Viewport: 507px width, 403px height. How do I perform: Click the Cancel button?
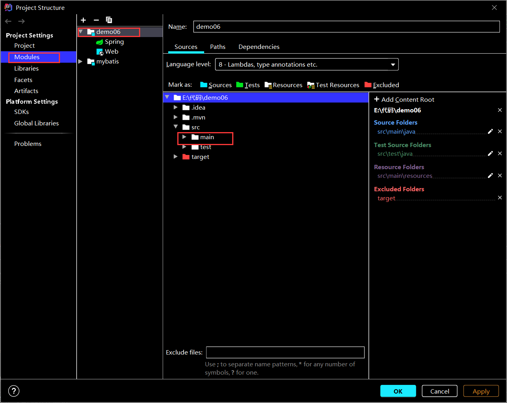pos(439,391)
